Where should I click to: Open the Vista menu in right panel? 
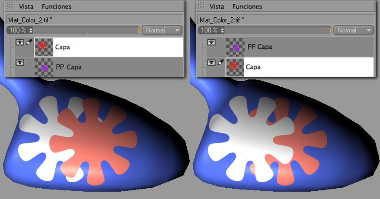click(x=217, y=6)
